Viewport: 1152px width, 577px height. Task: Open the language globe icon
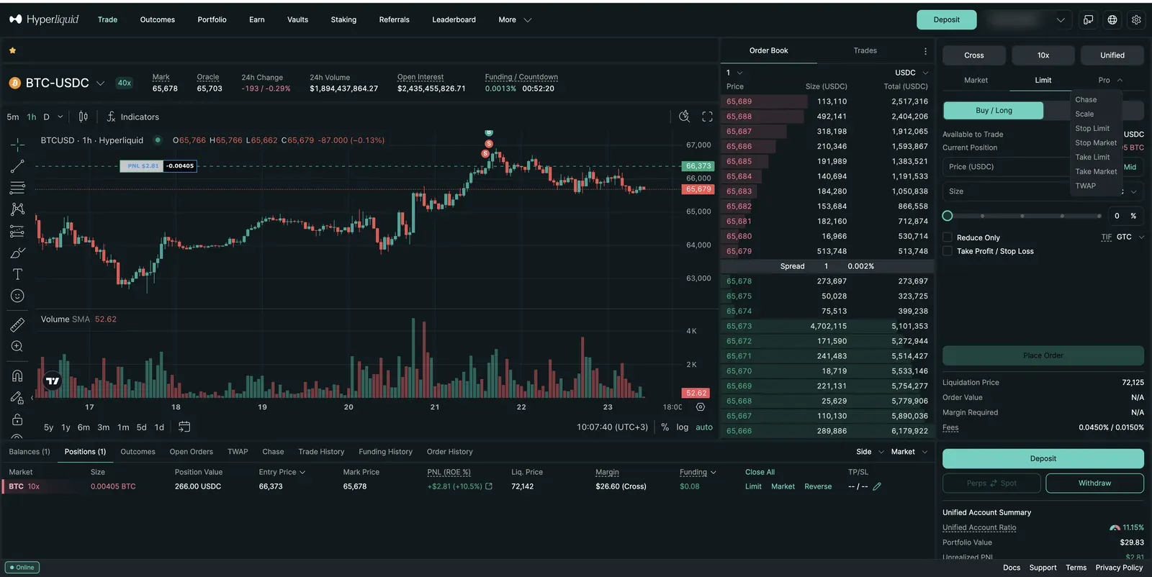1112,20
